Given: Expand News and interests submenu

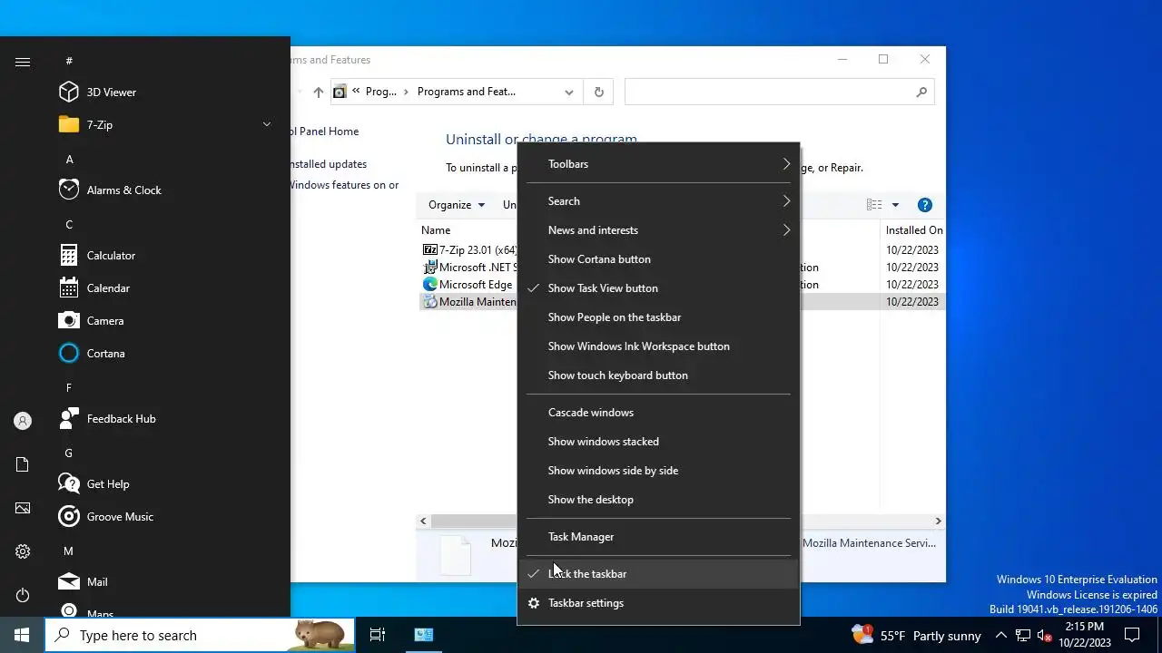Looking at the screenshot, I should point(658,229).
